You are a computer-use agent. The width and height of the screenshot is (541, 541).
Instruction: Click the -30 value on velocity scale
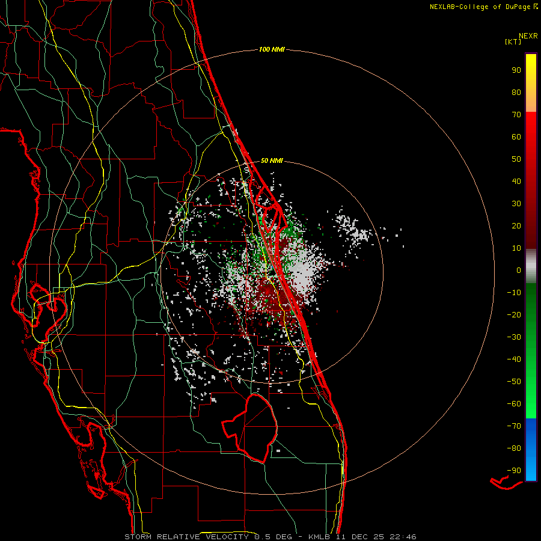click(x=514, y=337)
